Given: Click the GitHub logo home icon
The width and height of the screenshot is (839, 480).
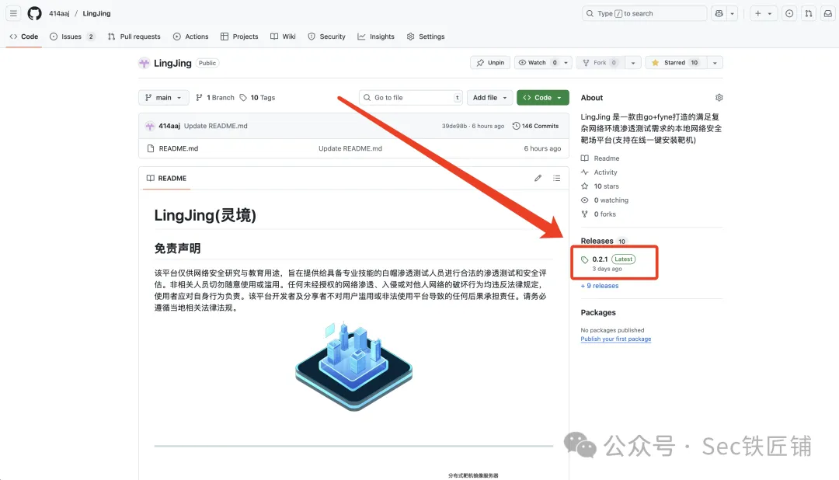Looking at the screenshot, I should point(34,13).
